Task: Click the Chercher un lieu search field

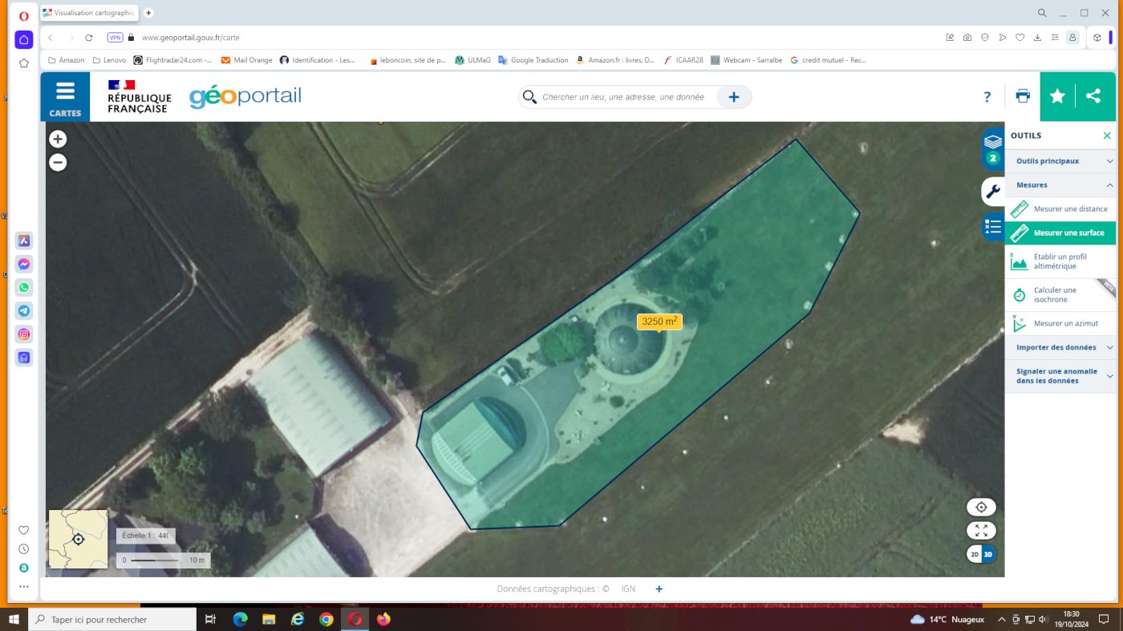Action: (x=622, y=97)
